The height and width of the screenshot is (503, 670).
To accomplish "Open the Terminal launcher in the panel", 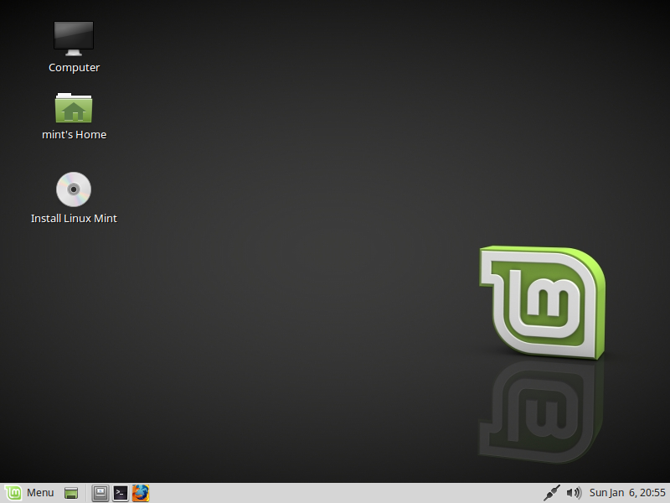I will (x=121, y=493).
